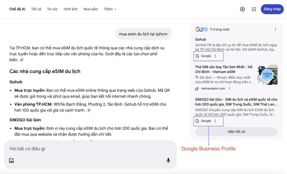
Task: Open the "SIM2GO Sài Gòn" source result title
Action: [x=236, y=102]
